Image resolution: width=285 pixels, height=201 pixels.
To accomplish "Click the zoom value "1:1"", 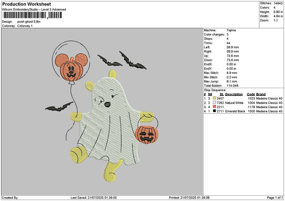I will tap(275, 20).
